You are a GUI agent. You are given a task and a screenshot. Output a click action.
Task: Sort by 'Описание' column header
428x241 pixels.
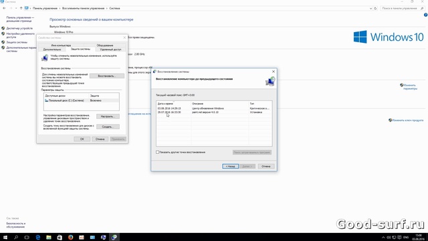coord(220,104)
